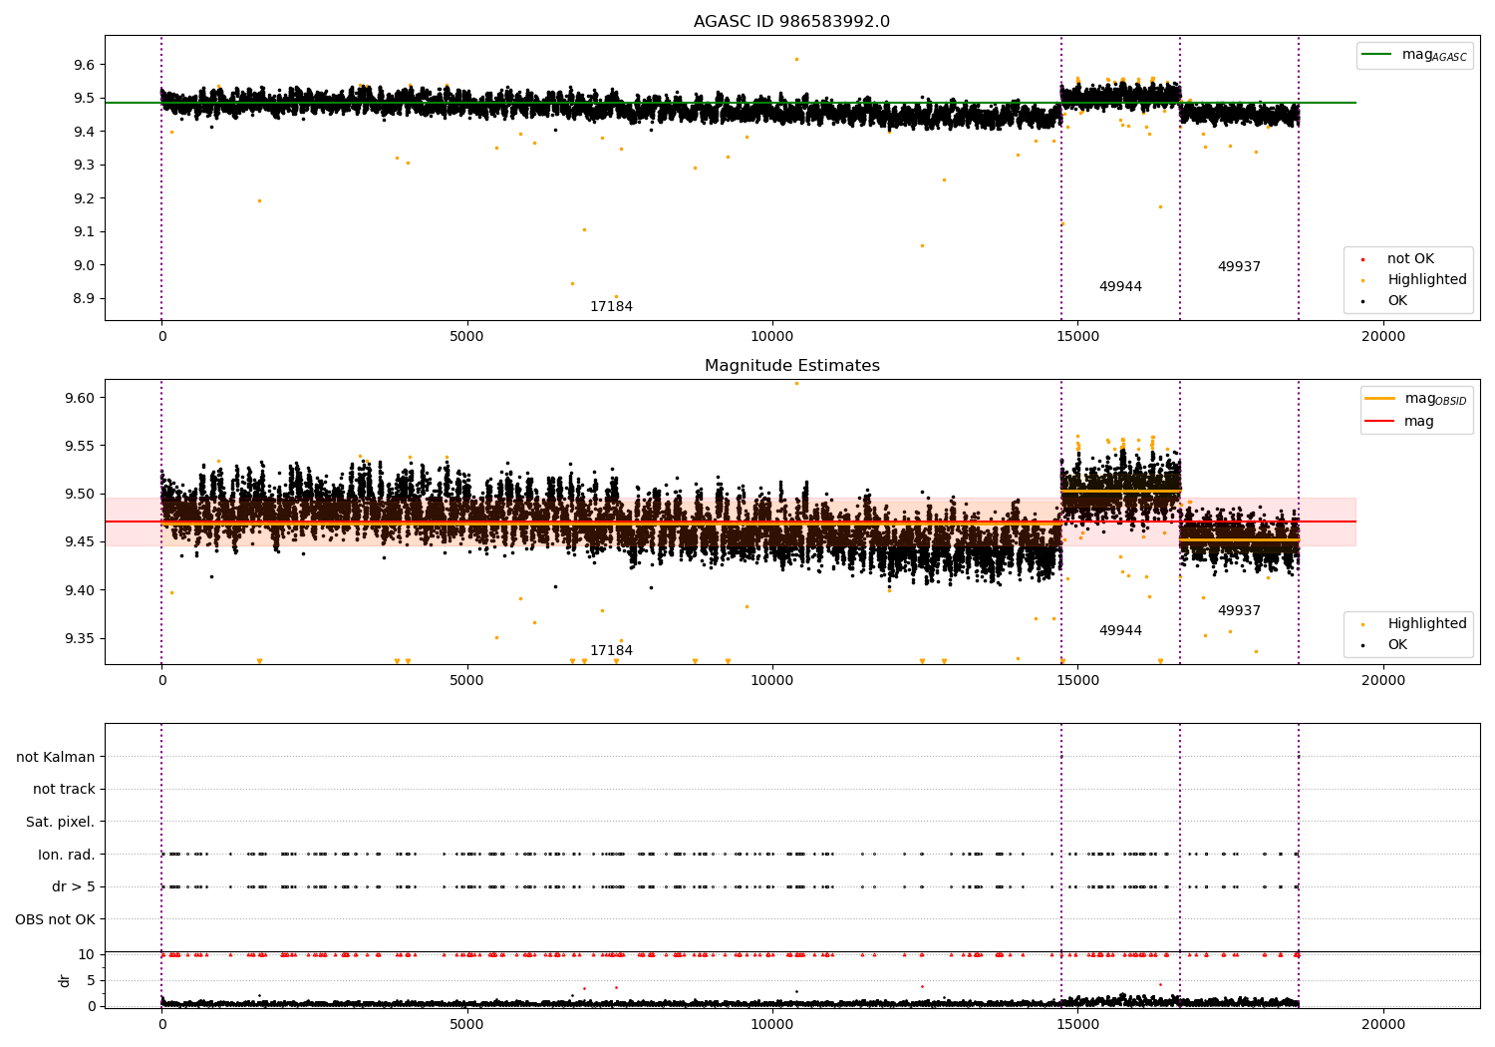Click obsid label 49944 in AGASC ID plot

pyautogui.click(x=1120, y=287)
